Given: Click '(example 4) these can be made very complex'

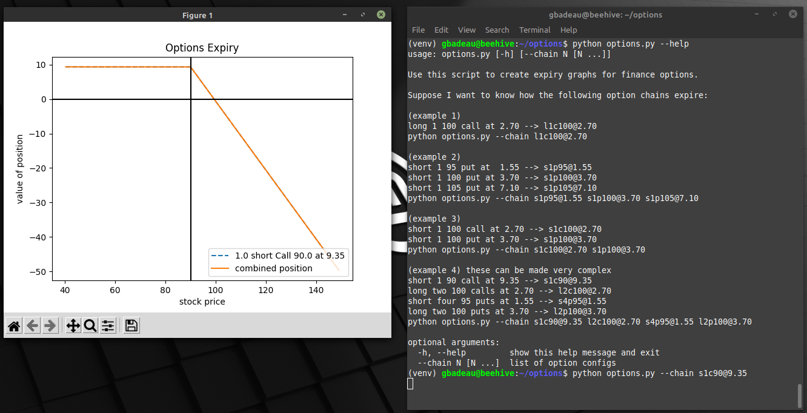Looking at the screenshot, I should 510,270.
